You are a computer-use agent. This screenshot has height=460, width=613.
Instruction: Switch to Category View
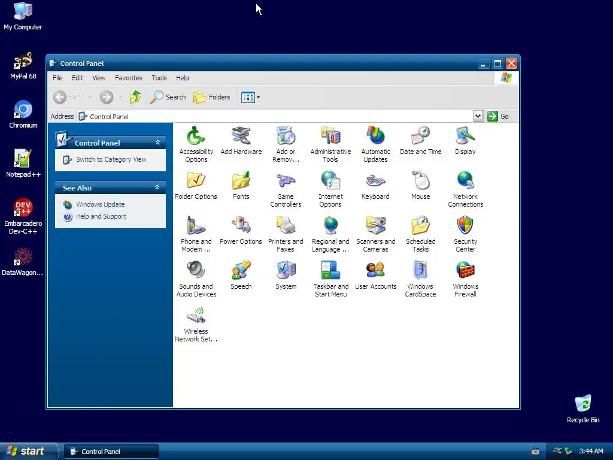[111, 159]
